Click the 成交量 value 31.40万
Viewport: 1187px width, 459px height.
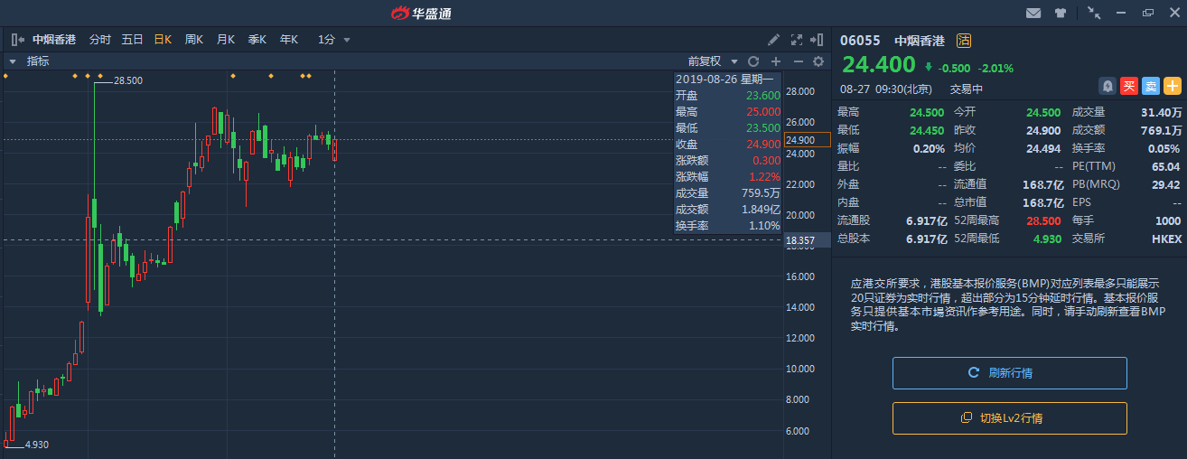pyautogui.click(x=1162, y=112)
